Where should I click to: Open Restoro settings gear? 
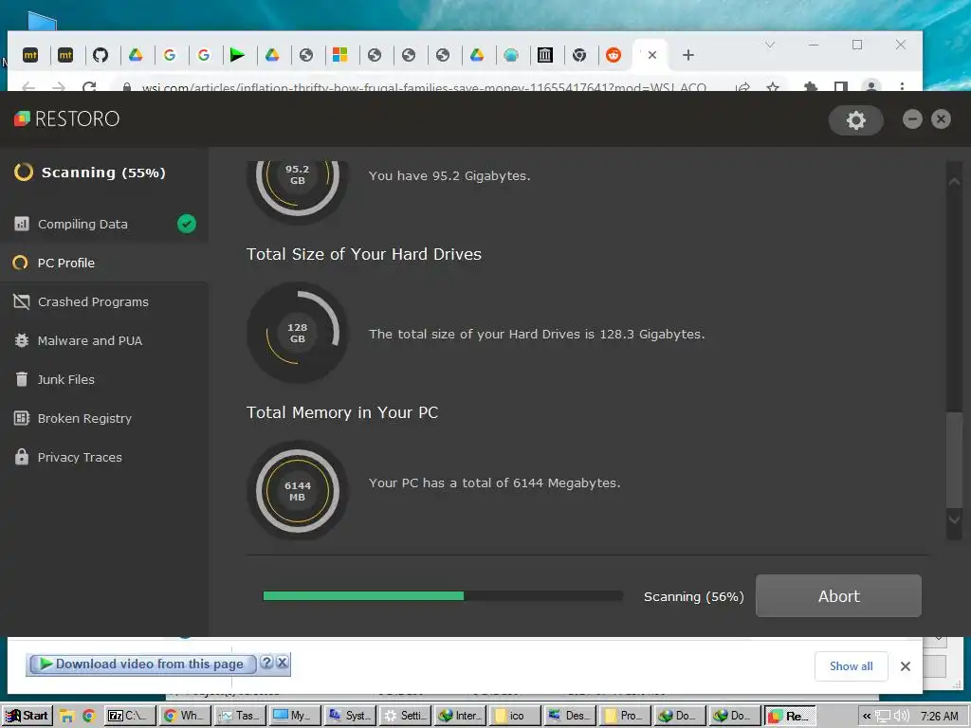856,120
